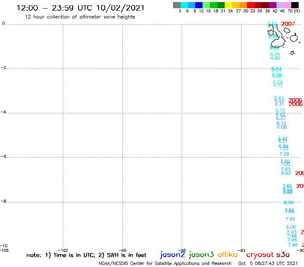Click the "Oct 5 08:27:43 UTC 2021" timestamp
This screenshot has height=267, width=304.
tap(268, 263)
